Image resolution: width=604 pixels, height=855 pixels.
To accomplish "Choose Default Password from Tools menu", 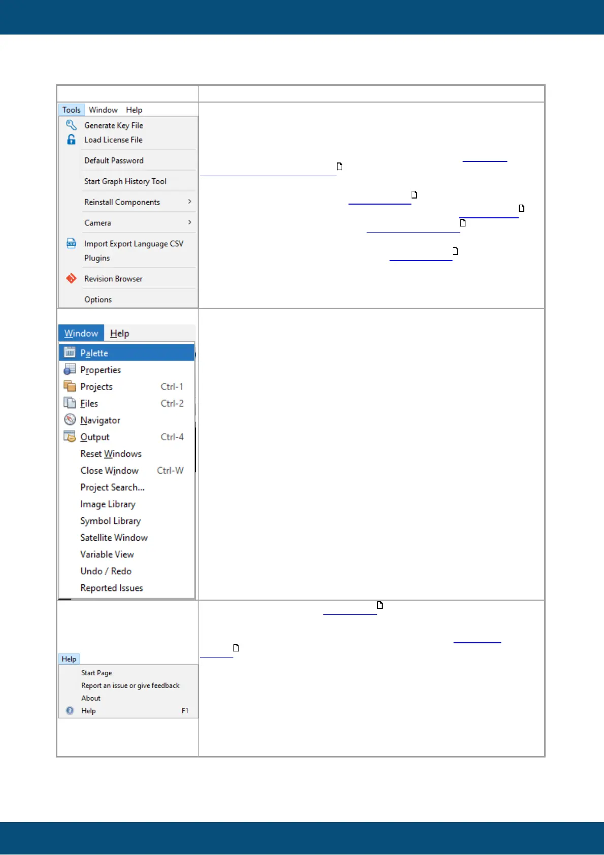I will pos(114,160).
